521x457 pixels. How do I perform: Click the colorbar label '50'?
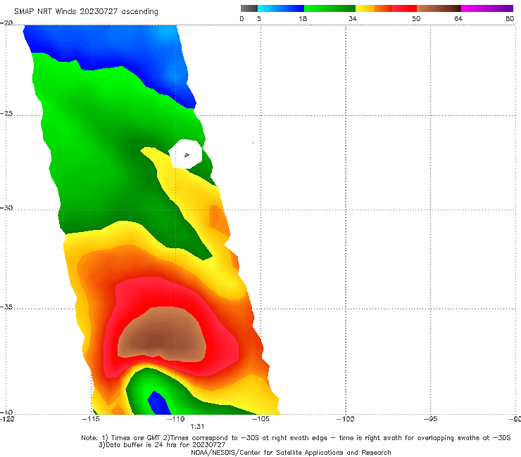tap(416, 18)
